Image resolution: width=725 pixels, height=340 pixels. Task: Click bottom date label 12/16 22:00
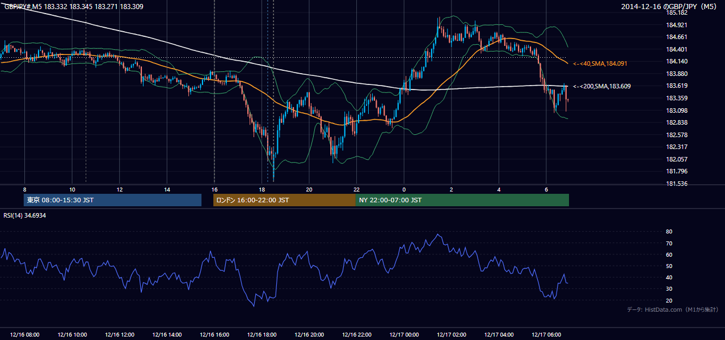pos(356,335)
